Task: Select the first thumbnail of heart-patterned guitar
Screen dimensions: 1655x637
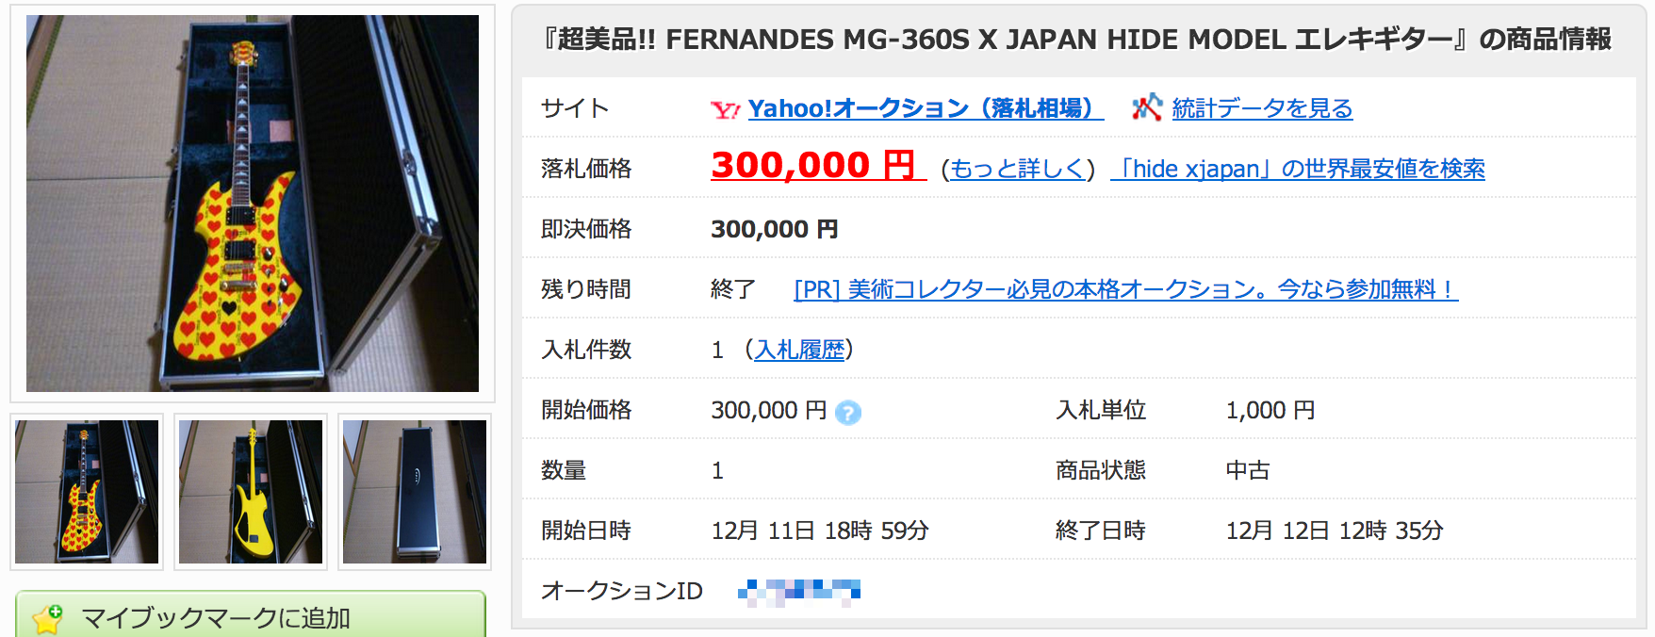Action: (x=87, y=492)
